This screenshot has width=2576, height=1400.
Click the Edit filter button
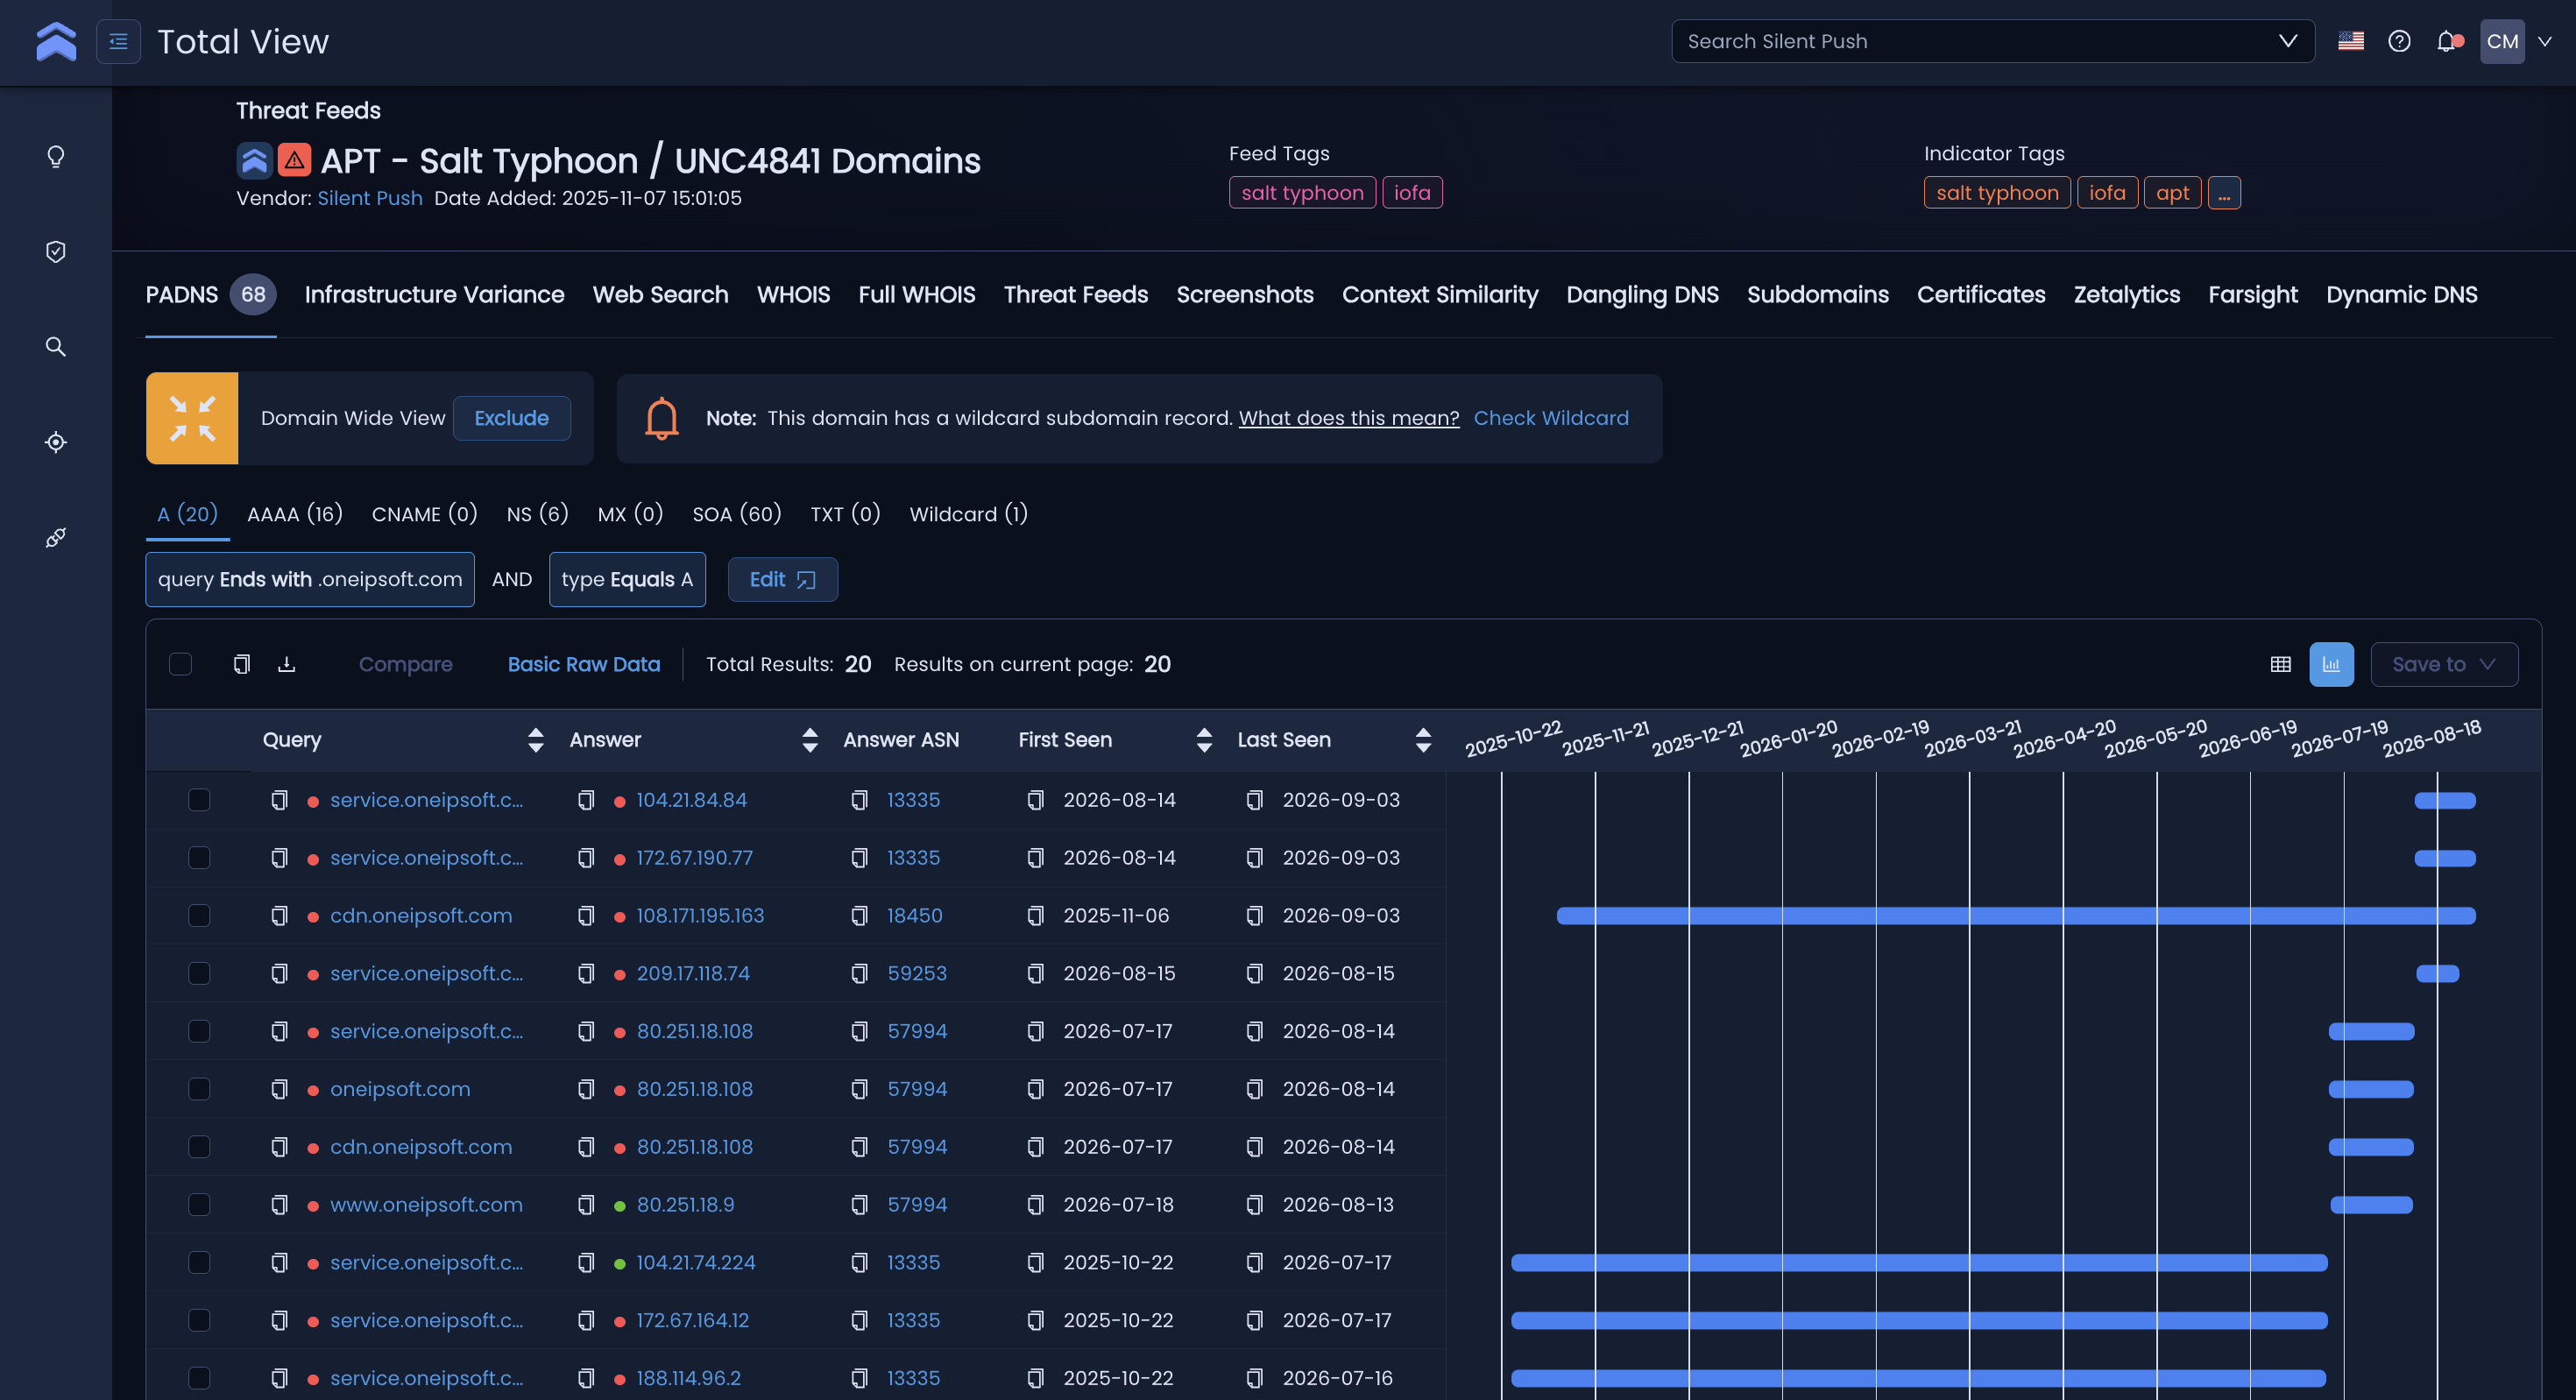(x=782, y=580)
